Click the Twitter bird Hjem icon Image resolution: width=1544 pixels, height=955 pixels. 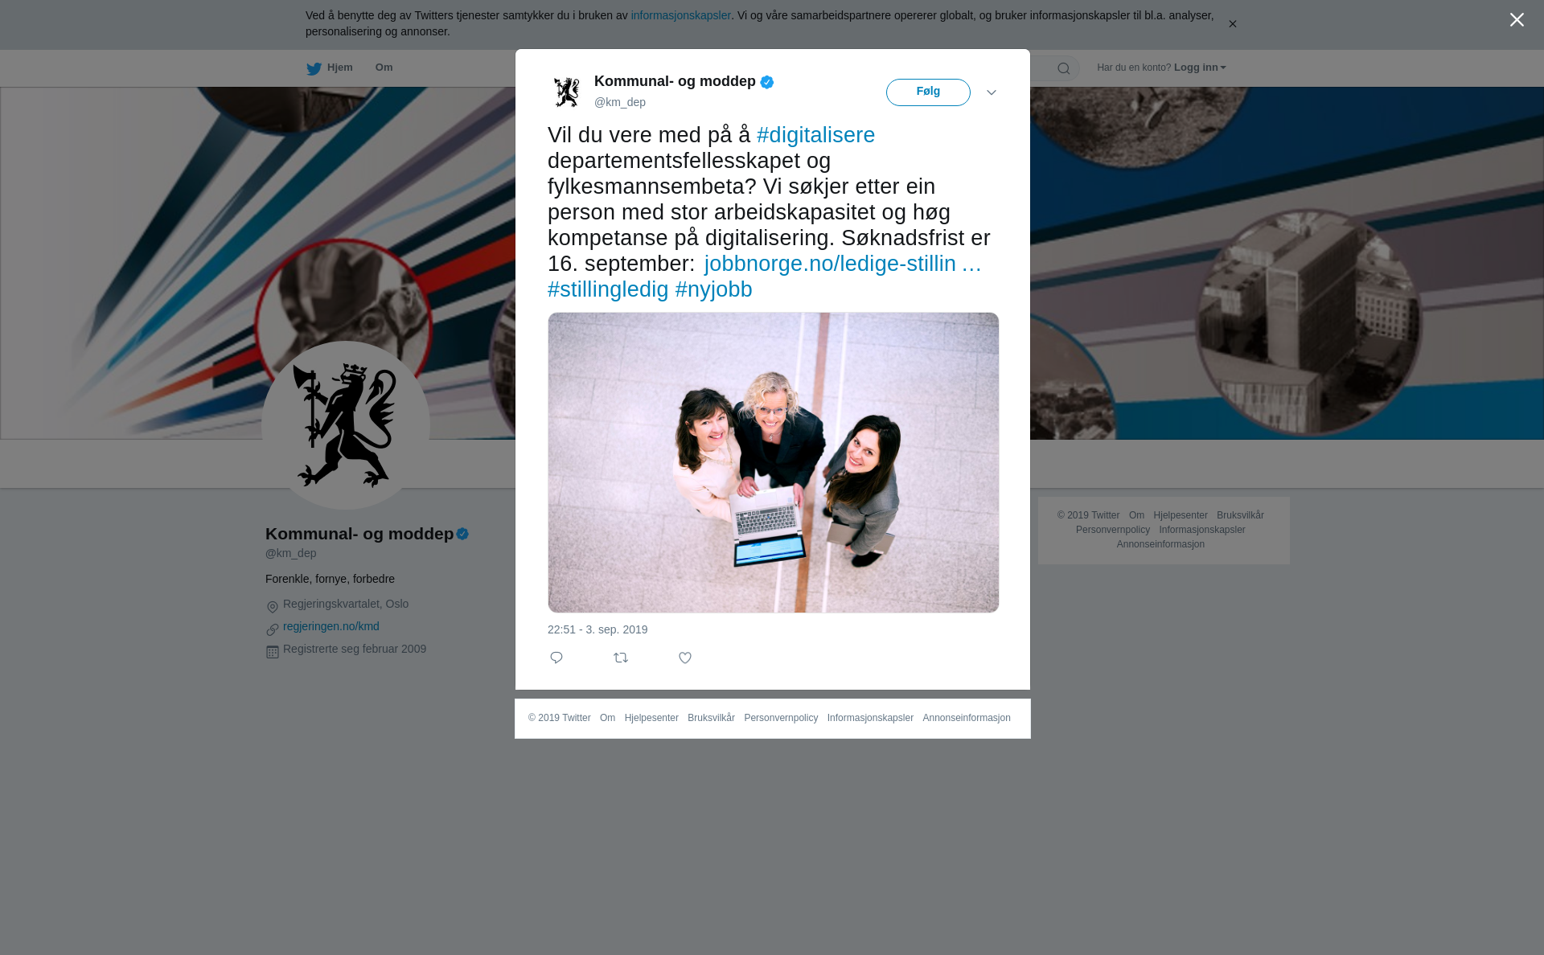pyautogui.click(x=314, y=68)
